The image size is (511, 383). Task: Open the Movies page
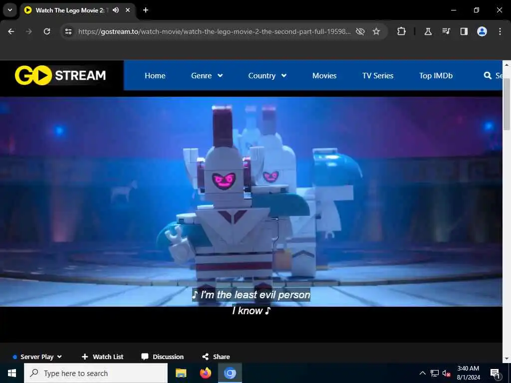pyautogui.click(x=324, y=76)
